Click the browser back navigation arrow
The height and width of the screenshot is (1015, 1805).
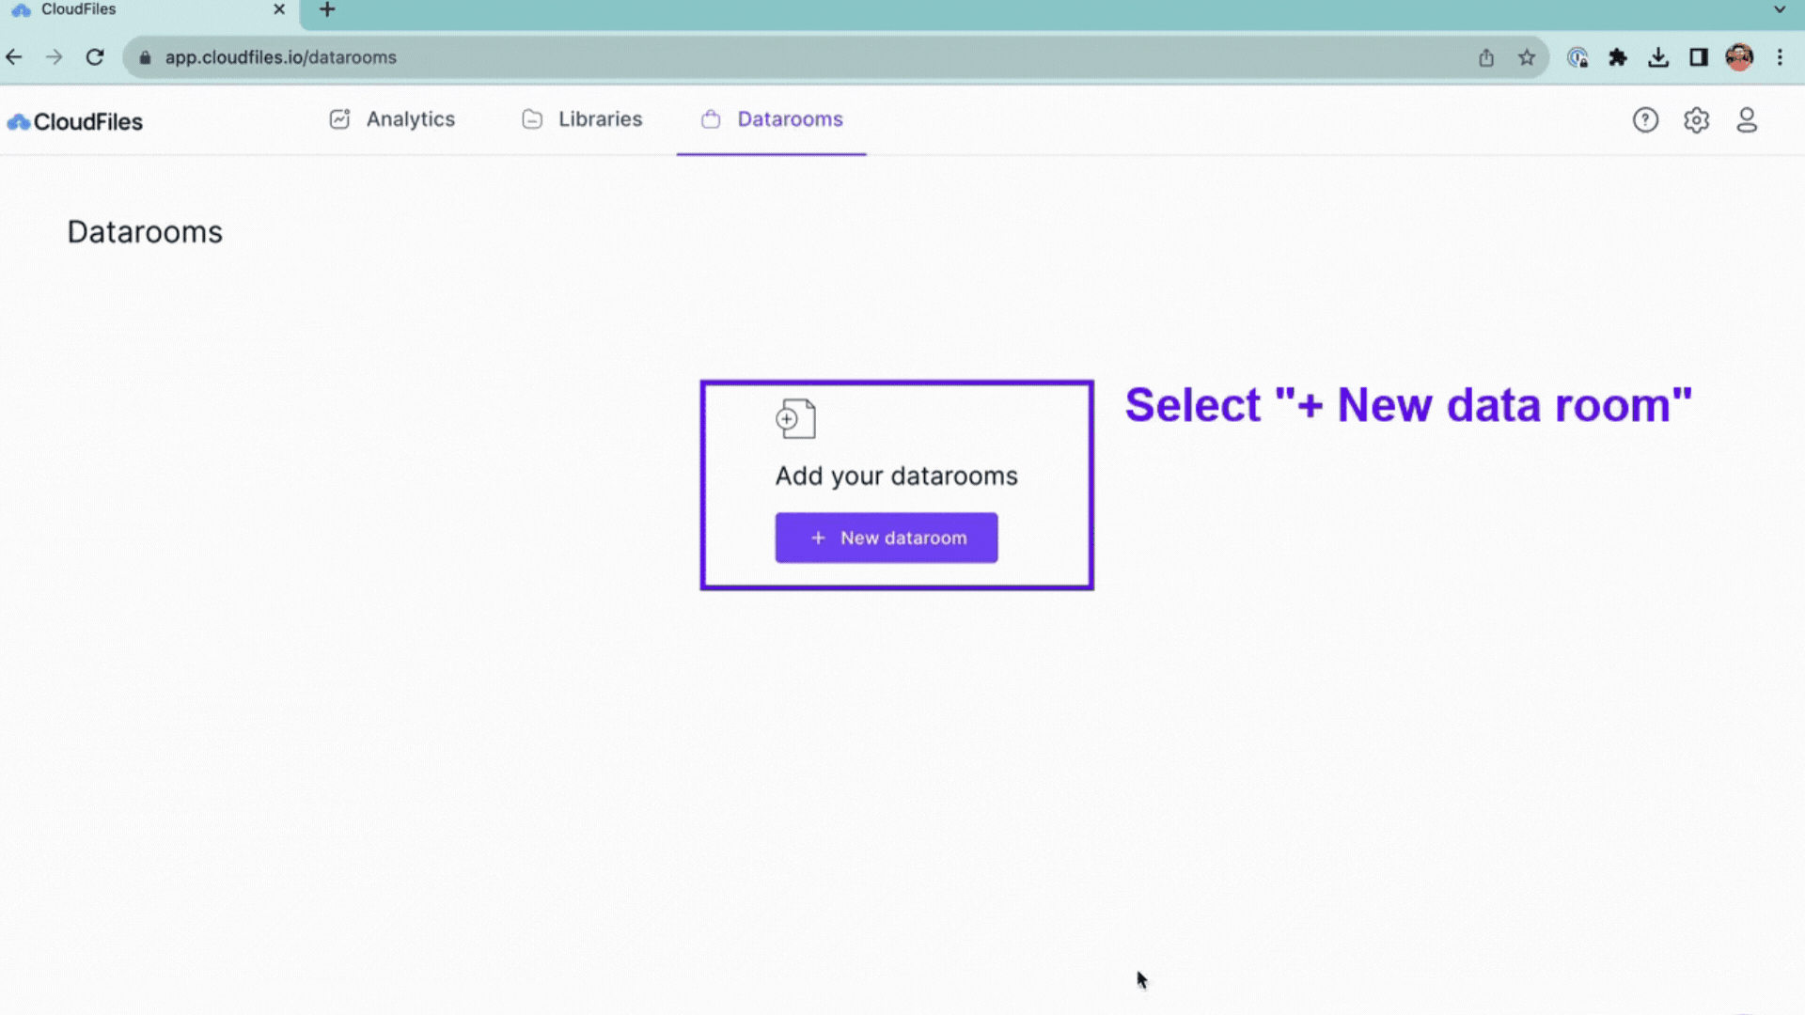(14, 57)
